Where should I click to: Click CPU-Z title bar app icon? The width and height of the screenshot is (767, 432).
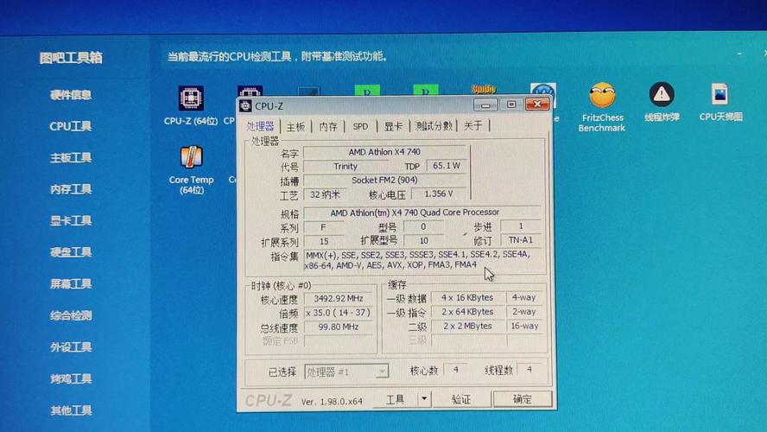click(x=245, y=105)
